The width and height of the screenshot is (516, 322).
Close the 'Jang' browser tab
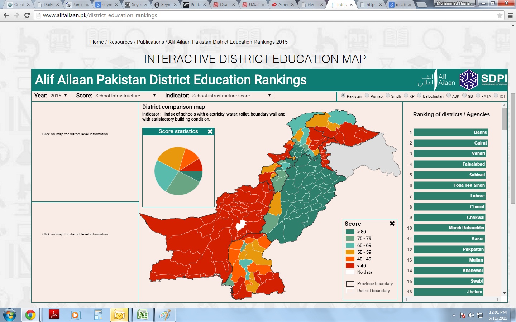[x=87, y=5]
